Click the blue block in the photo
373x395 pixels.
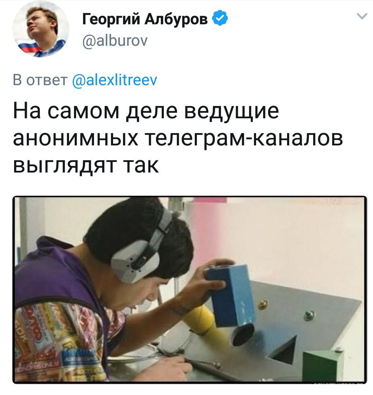point(230,294)
